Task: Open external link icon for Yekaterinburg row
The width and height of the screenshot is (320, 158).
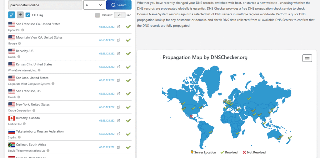Action: click(x=118, y=134)
